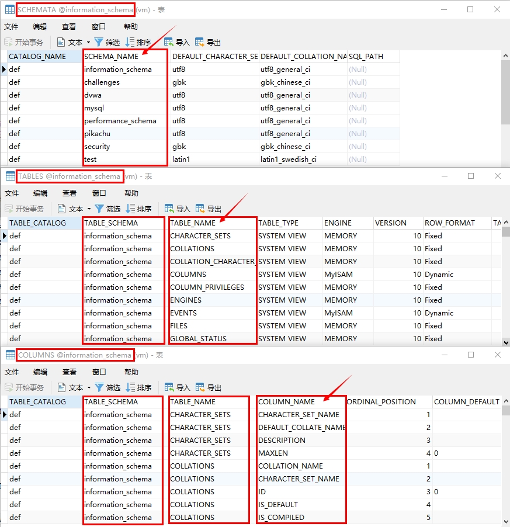Click the 筛选 filter icon in SCHEMATA window
The image size is (510, 527).
tap(99, 42)
